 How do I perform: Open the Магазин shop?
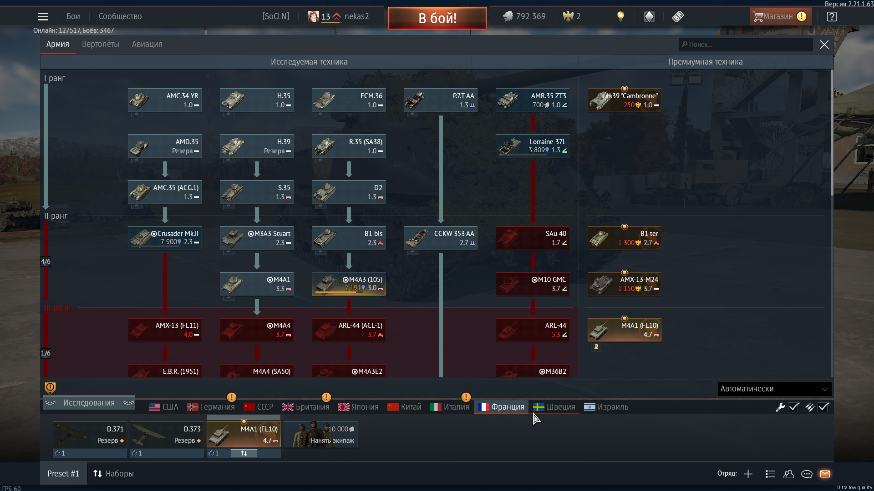coord(780,16)
